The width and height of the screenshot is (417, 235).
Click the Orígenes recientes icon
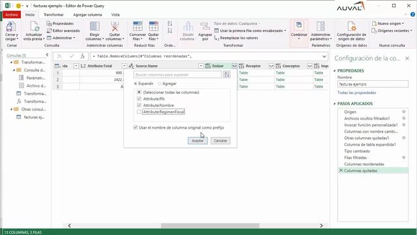pyautogui.click(x=374, y=31)
